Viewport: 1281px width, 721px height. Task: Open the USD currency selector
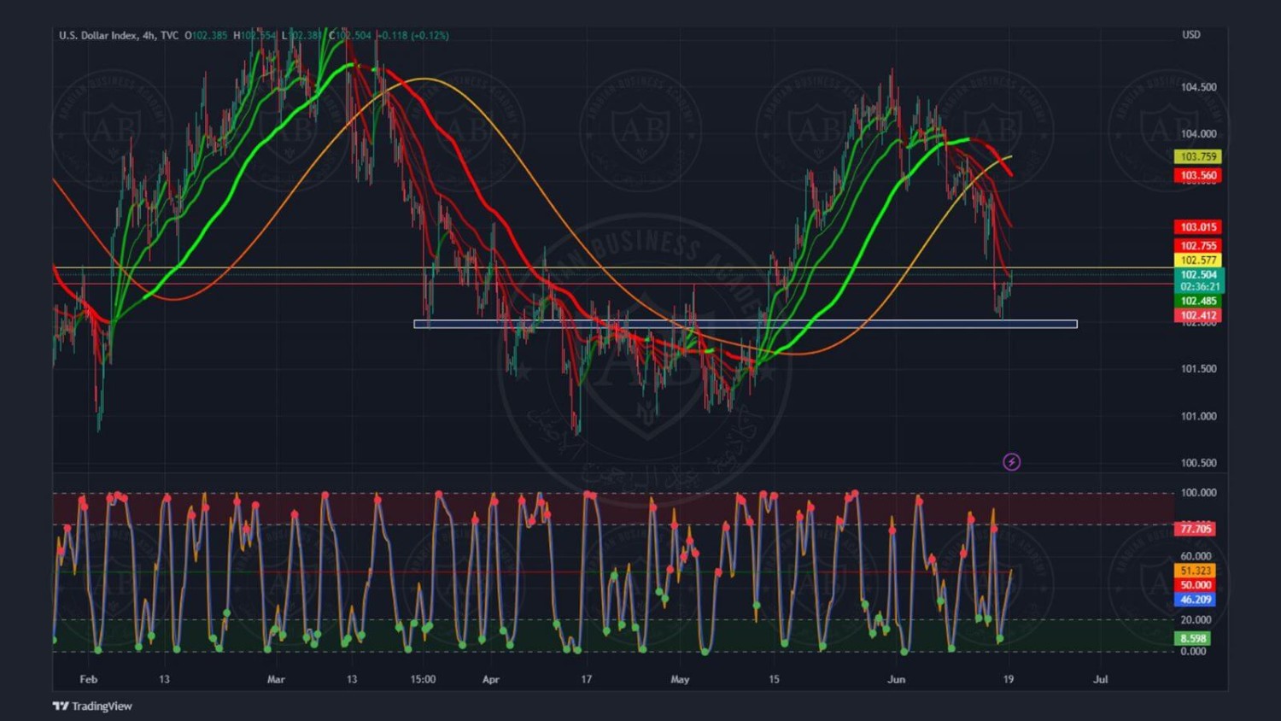point(1190,35)
